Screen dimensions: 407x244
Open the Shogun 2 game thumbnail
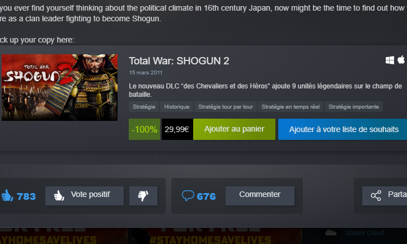(x=59, y=87)
